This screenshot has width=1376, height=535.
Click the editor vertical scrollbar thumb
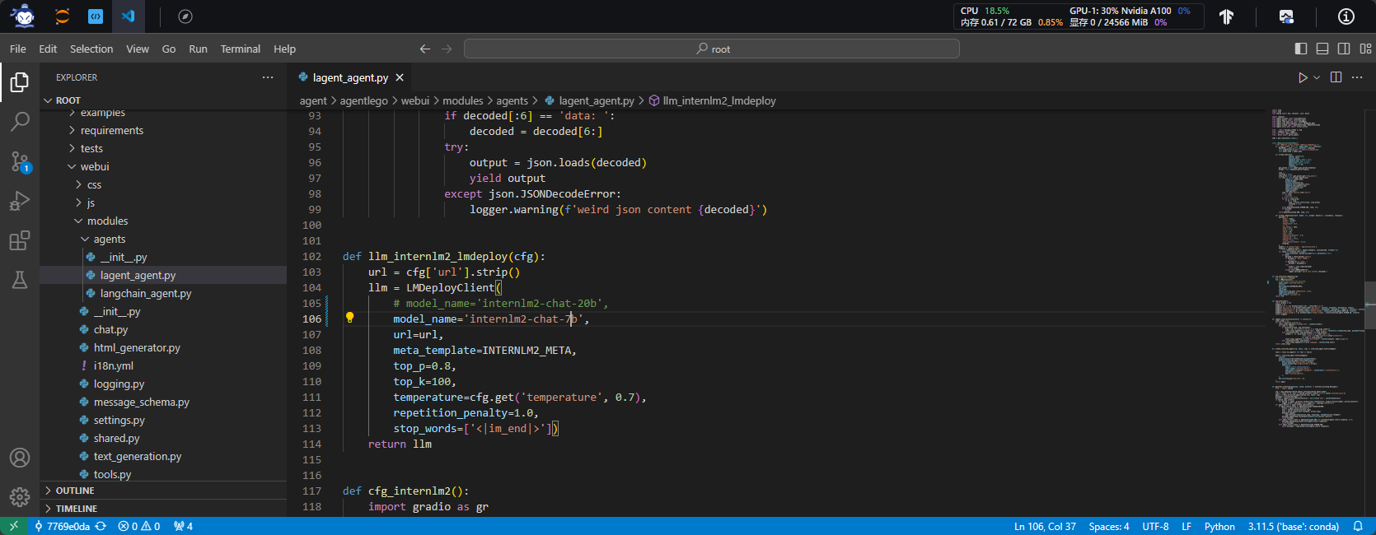1370,305
